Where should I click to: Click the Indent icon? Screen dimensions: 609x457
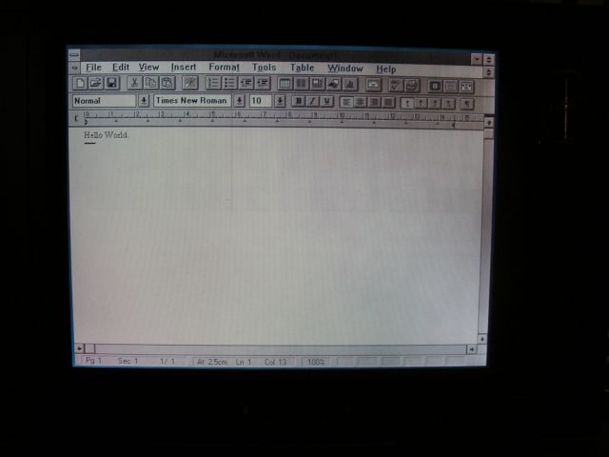click(x=263, y=83)
